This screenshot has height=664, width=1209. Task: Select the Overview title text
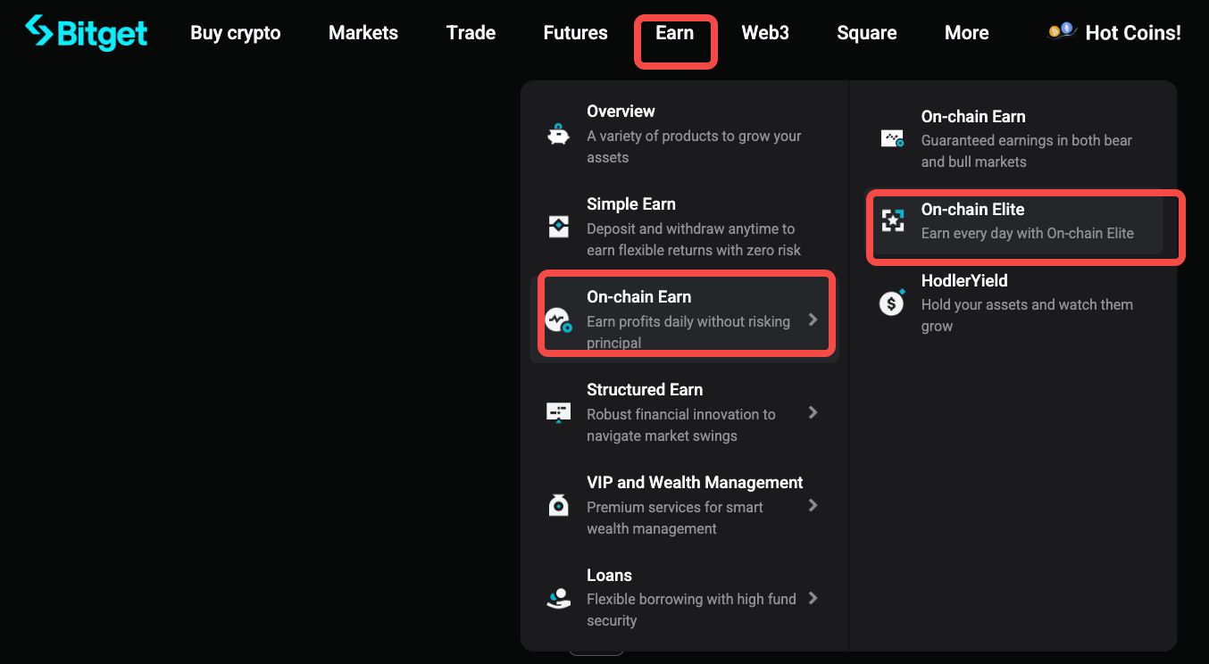coord(621,112)
